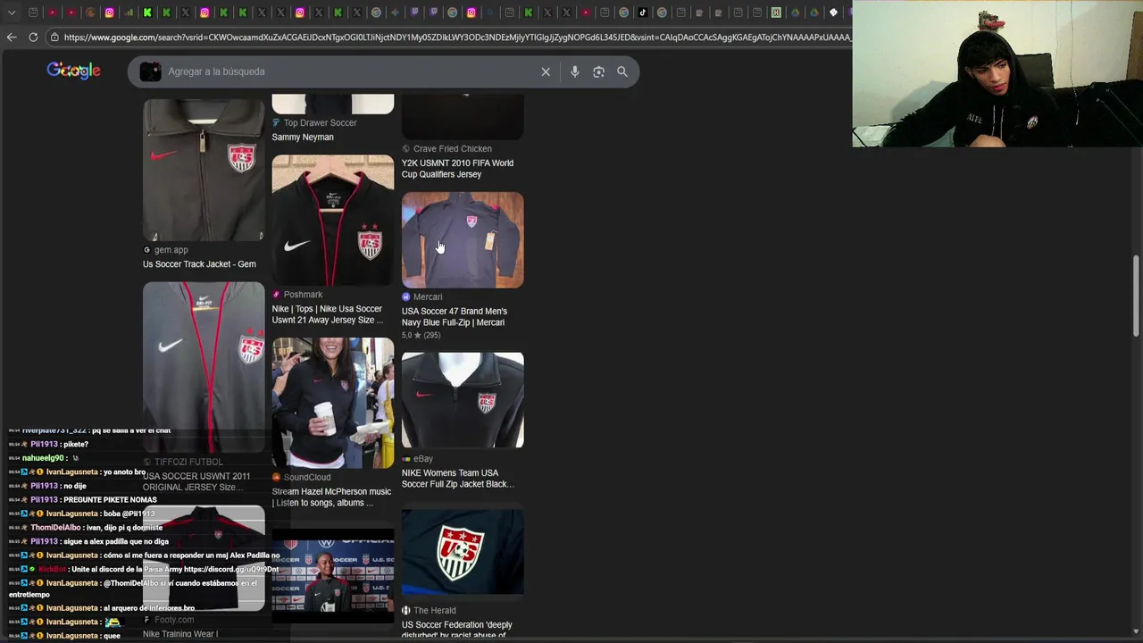The height and width of the screenshot is (643, 1143).
Task: Click the page vertical scrollbar thumb
Action: coord(1137,296)
